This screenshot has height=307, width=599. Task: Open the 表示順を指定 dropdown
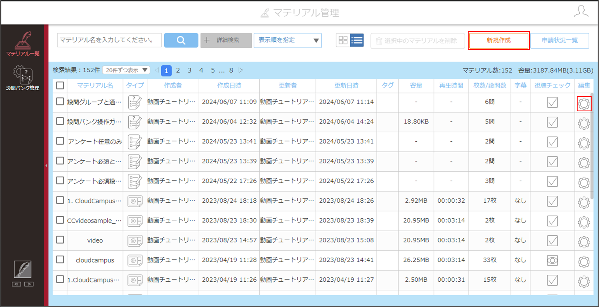pyautogui.click(x=288, y=40)
